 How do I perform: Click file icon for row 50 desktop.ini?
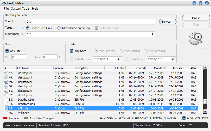pyautogui.click(x=6, y=86)
